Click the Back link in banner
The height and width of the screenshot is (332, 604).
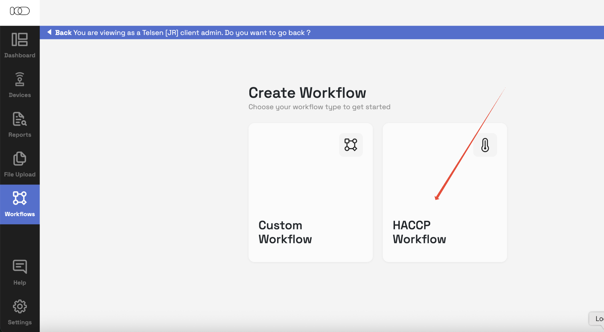[63, 33]
